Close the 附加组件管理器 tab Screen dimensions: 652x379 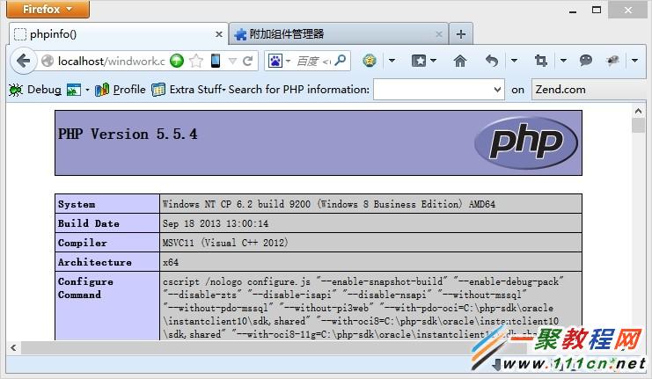[x=439, y=34]
